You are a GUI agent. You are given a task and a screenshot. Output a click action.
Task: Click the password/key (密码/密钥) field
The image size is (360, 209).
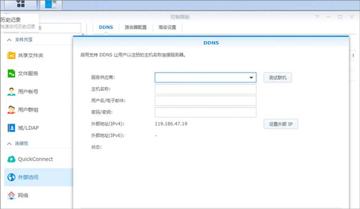(205, 112)
